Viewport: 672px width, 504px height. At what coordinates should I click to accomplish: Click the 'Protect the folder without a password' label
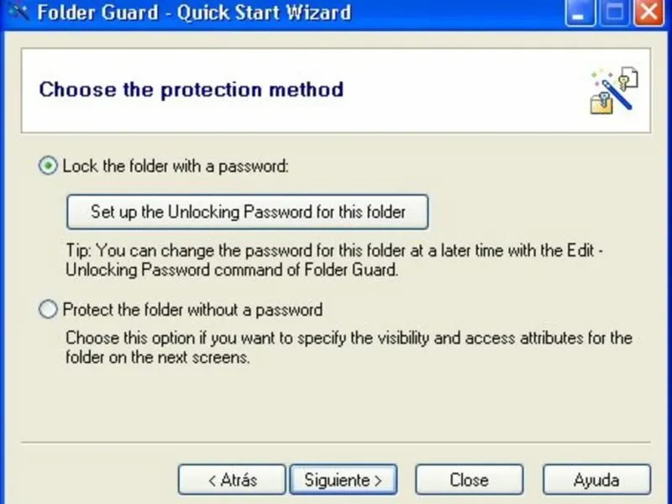[x=192, y=310]
